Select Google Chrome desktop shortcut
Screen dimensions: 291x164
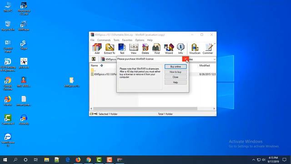(x=8, y=84)
